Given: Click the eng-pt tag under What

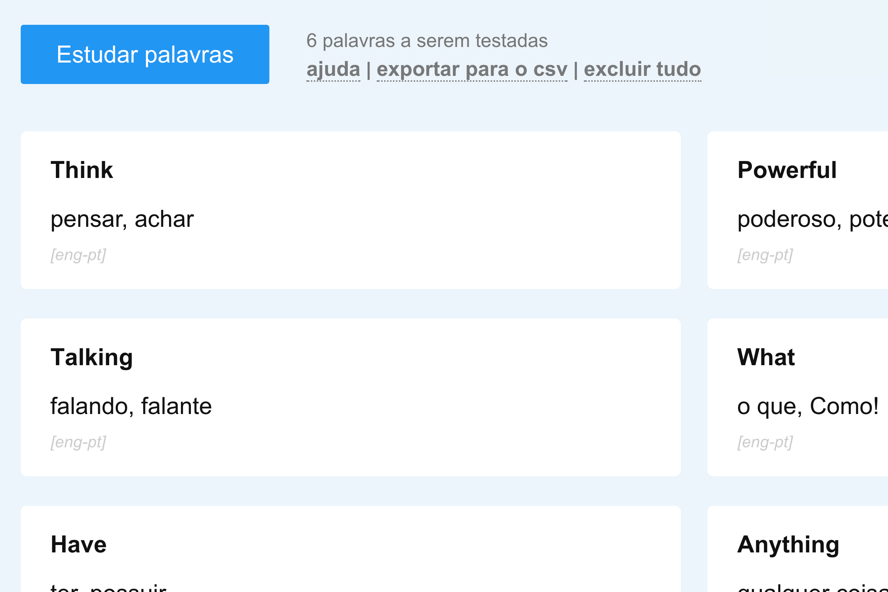Looking at the screenshot, I should pos(765,442).
